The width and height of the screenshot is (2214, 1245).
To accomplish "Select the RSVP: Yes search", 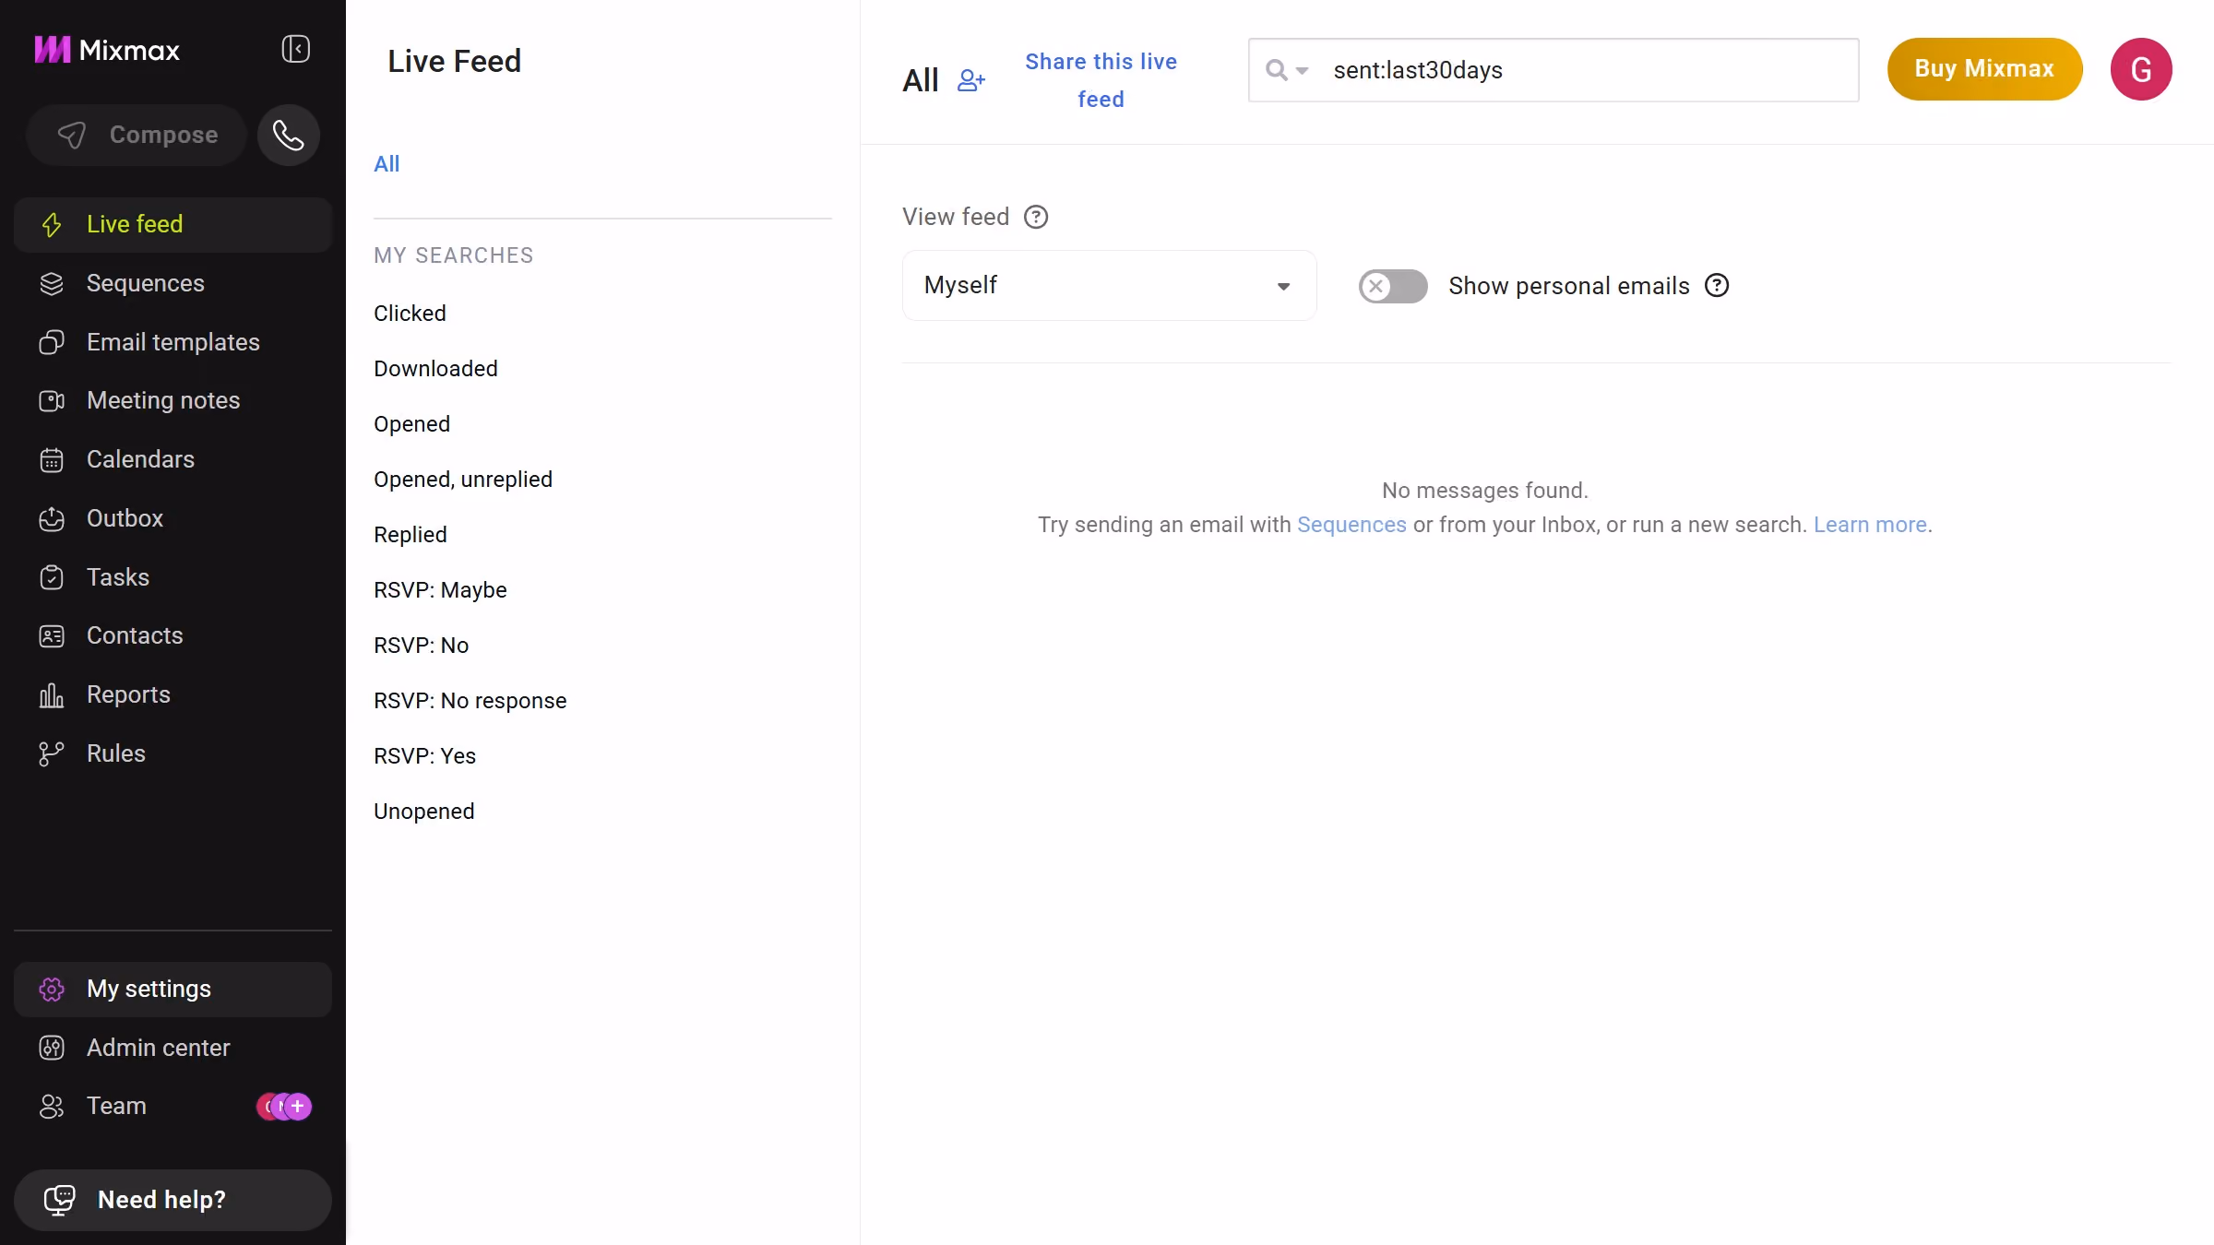I will click(x=424, y=756).
